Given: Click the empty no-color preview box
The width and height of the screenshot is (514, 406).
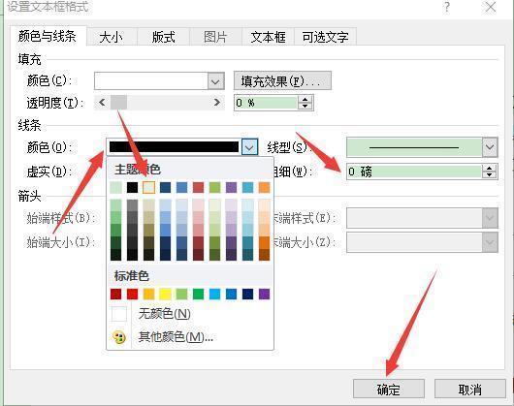Looking at the screenshot, I should pos(119,314).
